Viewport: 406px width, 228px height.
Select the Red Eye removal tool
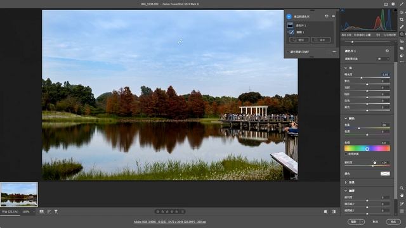tap(402, 41)
